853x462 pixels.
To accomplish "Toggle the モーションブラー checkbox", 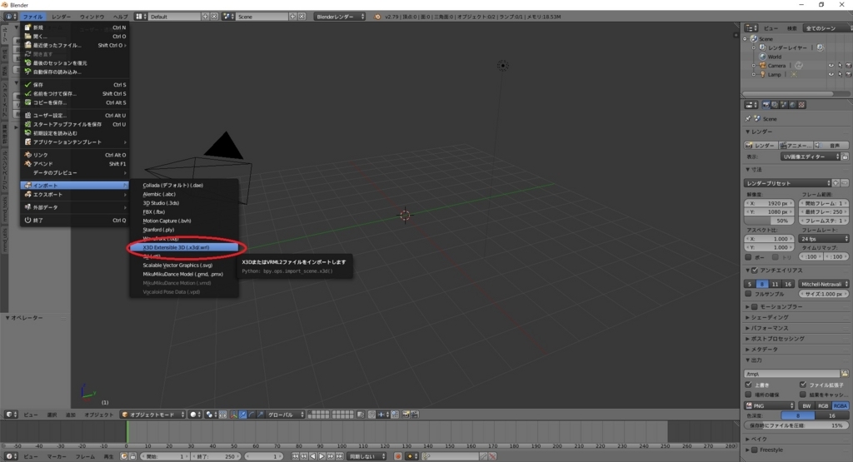I will 755,306.
